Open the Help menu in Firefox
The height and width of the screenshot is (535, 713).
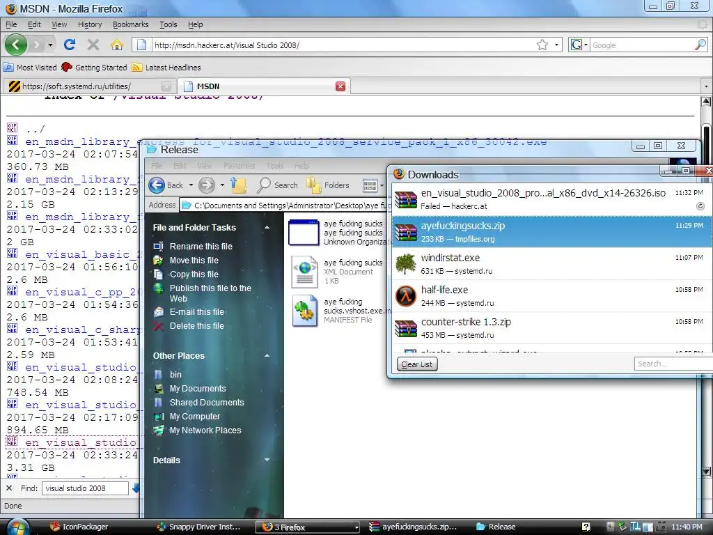[196, 24]
